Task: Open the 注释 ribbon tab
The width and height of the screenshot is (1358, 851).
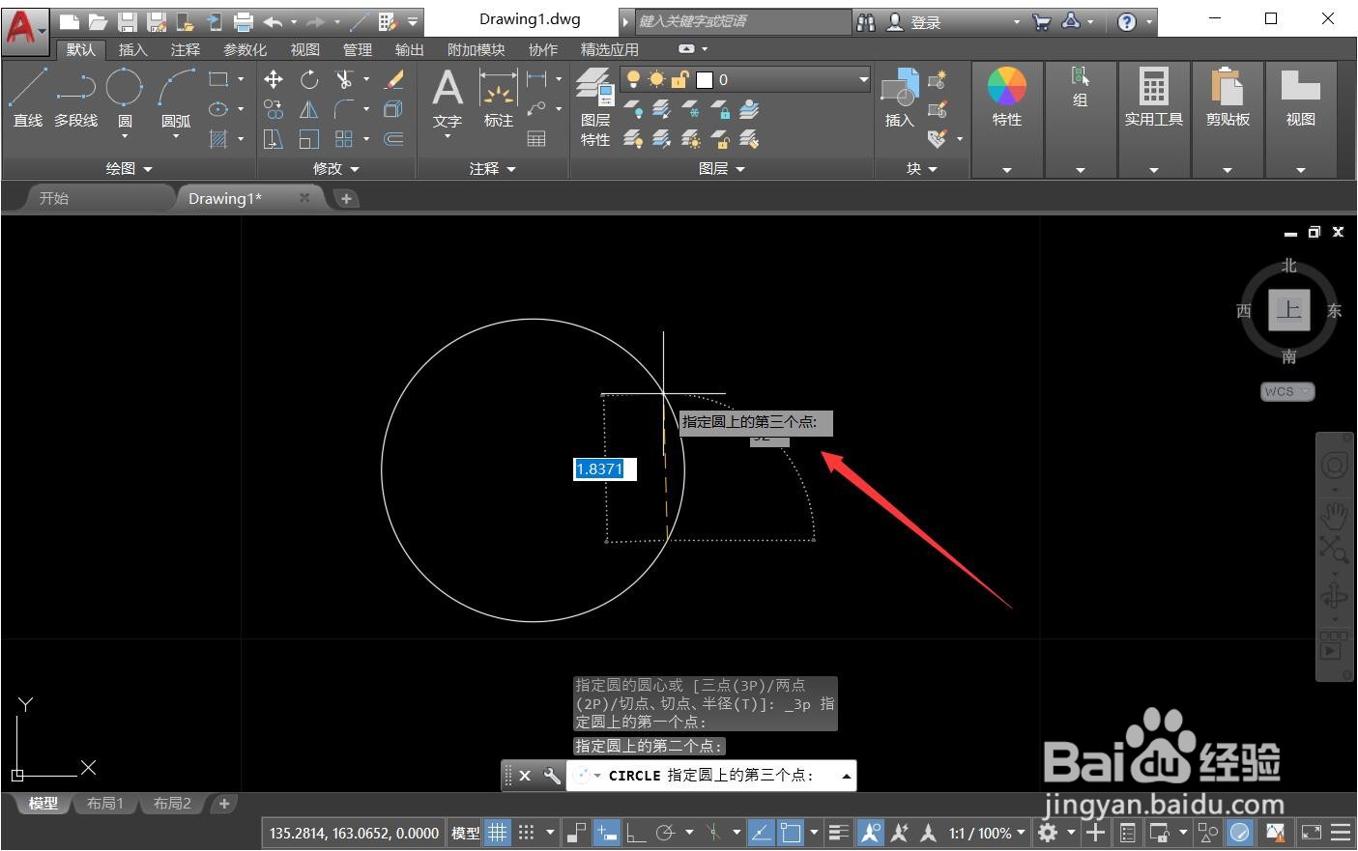Action: click(185, 49)
